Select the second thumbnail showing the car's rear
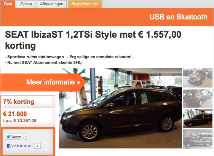Screen dimensions: 214x156 point(198,98)
